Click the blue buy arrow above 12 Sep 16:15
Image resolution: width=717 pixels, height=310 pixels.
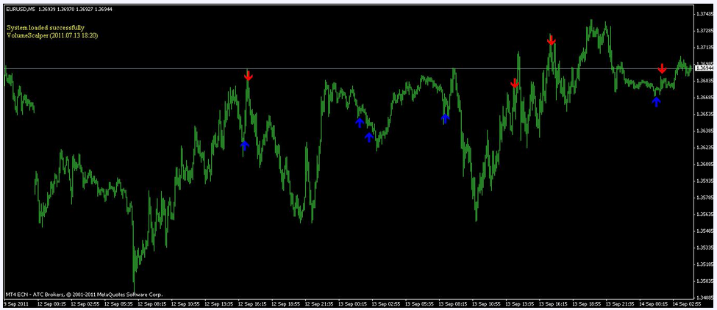point(245,145)
